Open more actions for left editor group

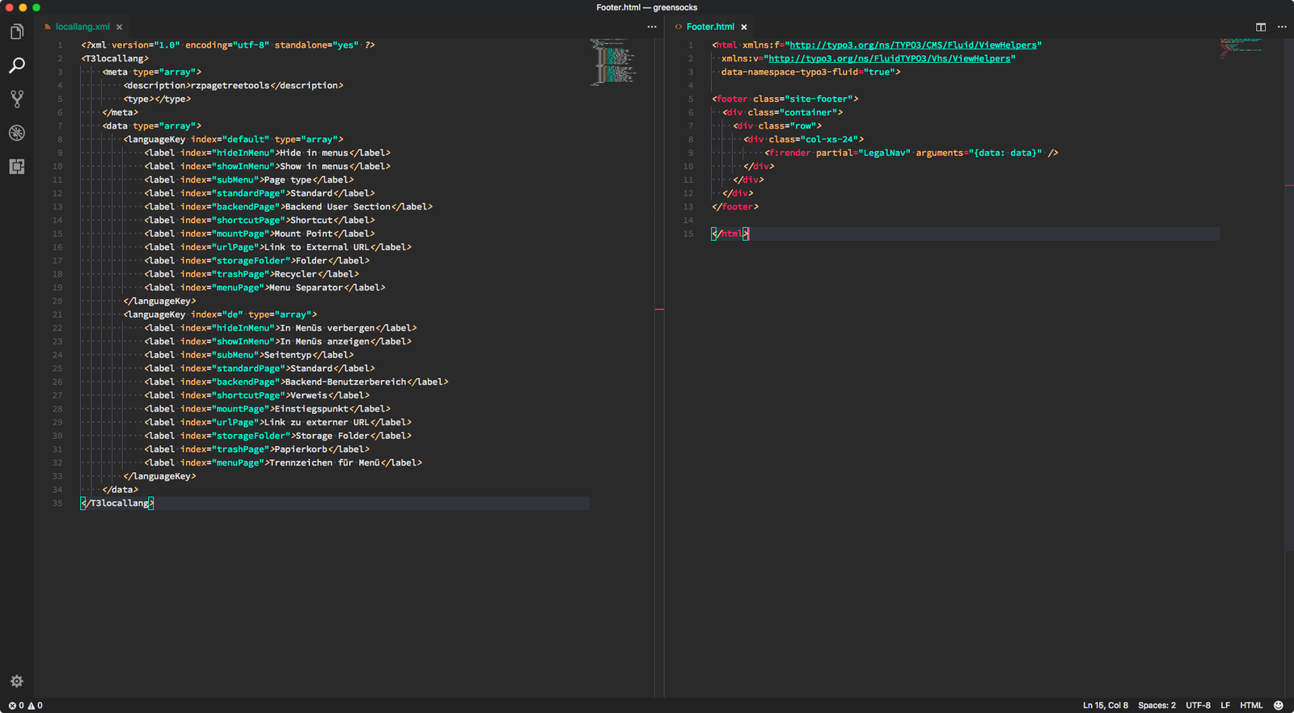point(652,27)
